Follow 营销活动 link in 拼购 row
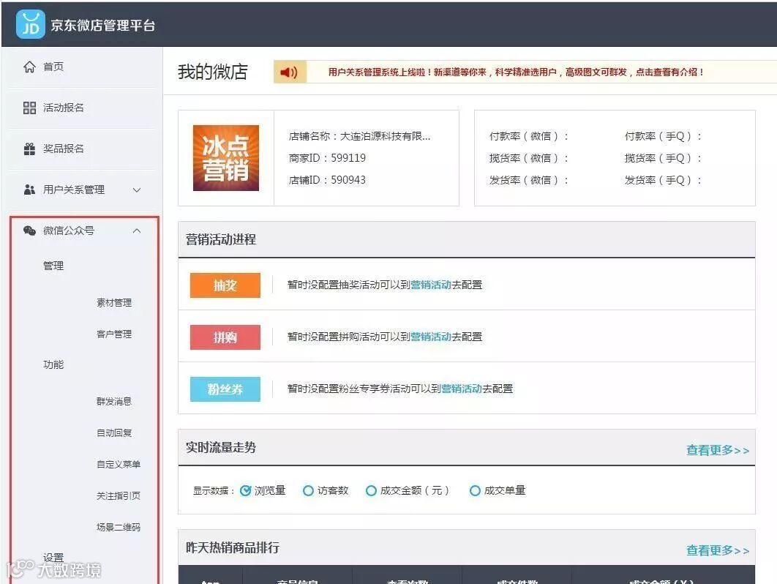Image resolution: width=777 pixels, height=584 pixels. 431,337
